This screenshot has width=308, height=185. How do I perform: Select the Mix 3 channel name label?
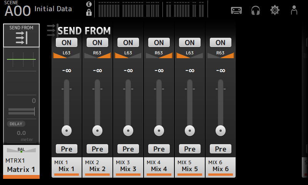[x=128, y=166]
